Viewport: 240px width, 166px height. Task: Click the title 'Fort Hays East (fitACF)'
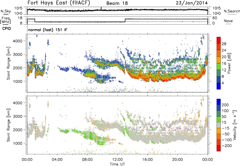tap(59, 3)
